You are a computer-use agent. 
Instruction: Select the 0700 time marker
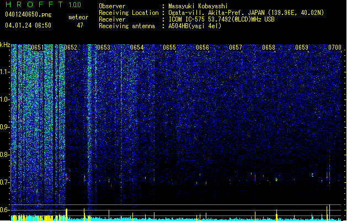335,48
